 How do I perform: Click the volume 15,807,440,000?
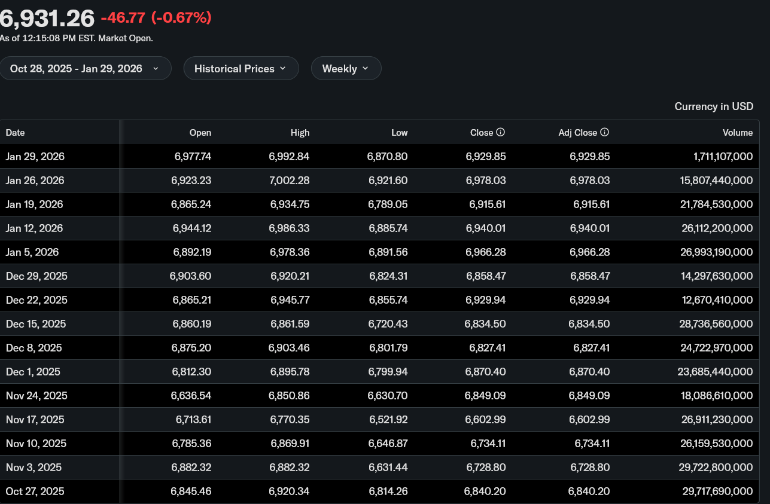coord(718,181)
